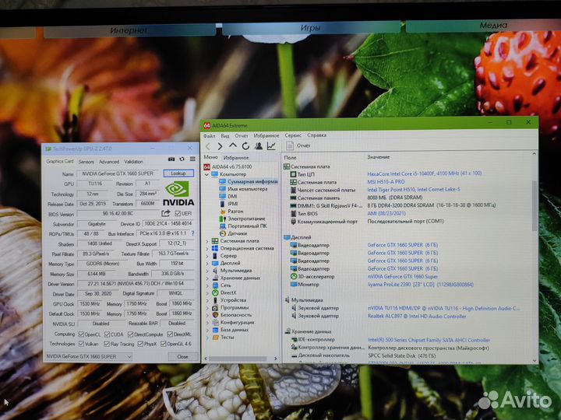Viewport: 561px width, 420px height.
Task: Expand the Мультимедиа tree node
Action: point(207,270)
